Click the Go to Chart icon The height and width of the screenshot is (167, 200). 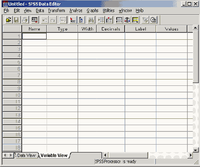pyautogui.click(x=63, y=20)
